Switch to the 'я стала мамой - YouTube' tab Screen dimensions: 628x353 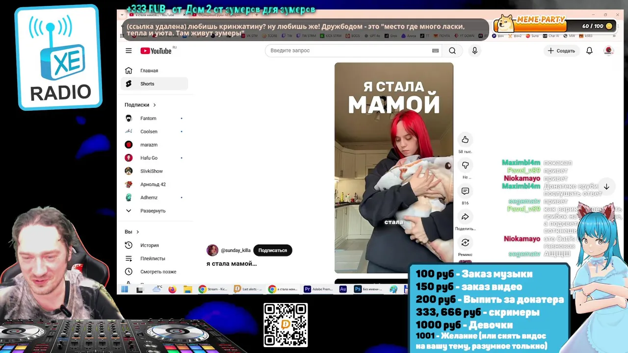pos(154,15)
